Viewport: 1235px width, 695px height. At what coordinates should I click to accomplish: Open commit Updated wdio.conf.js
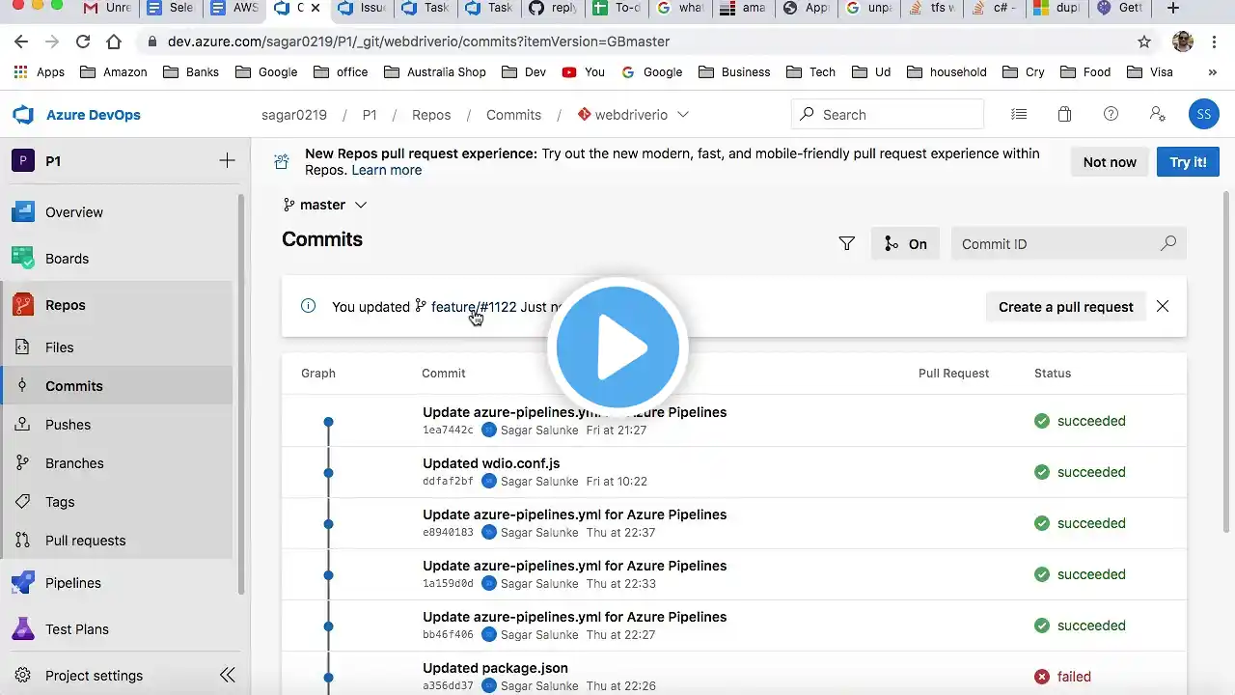491,463
